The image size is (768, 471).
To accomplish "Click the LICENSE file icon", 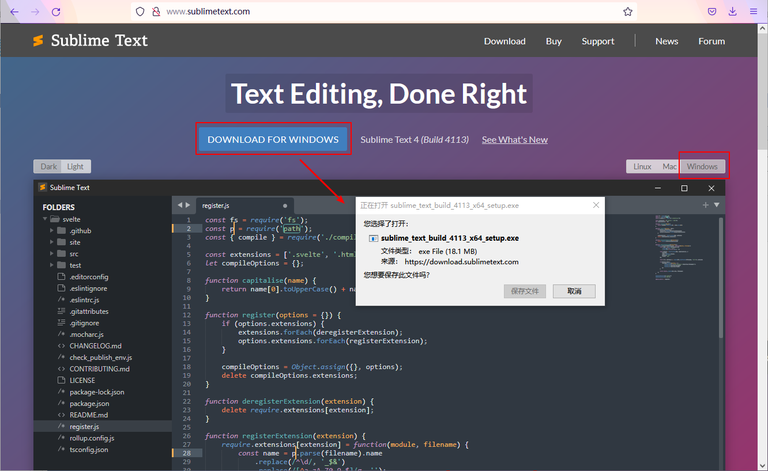I will [x=62, y=381].
